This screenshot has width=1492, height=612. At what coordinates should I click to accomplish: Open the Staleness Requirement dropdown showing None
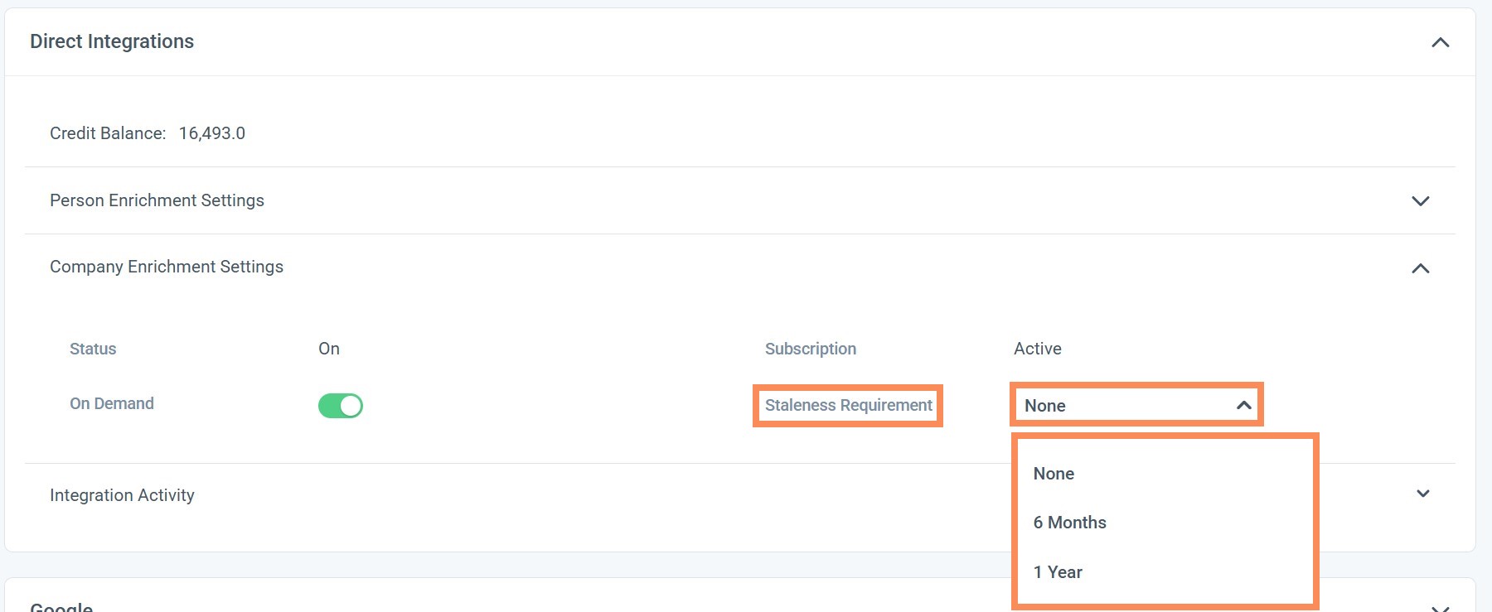coord(1136,405)
